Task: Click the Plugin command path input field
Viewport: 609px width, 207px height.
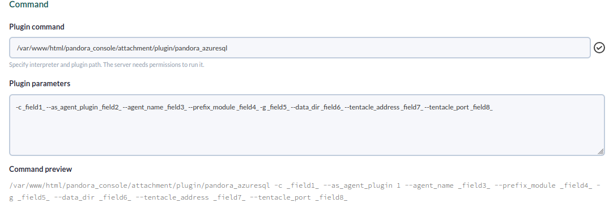Action: (300, 48)
